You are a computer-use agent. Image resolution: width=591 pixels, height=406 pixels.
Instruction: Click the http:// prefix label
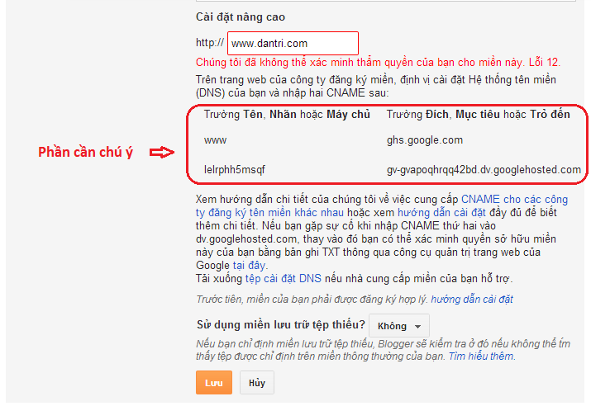(210, 43)
